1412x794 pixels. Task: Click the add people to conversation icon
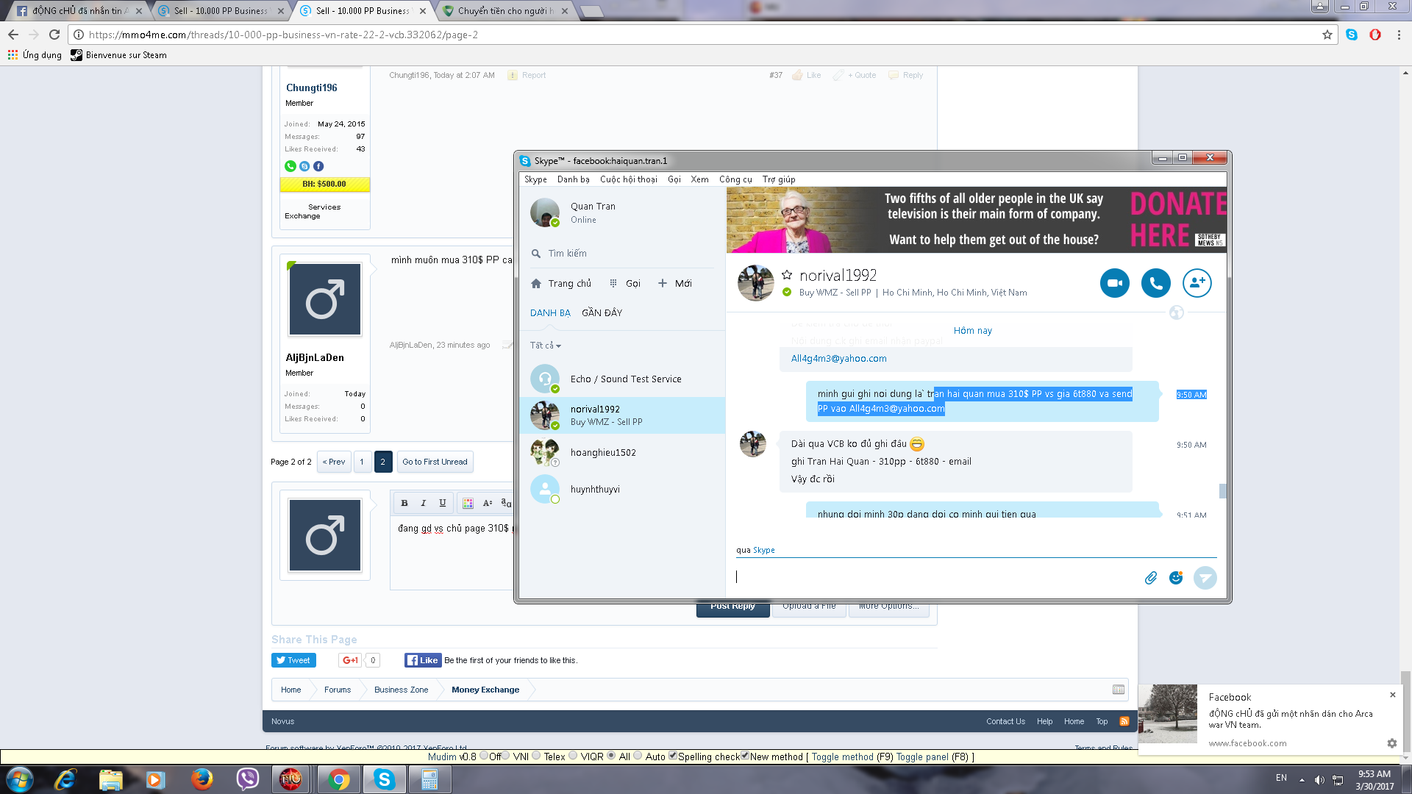(x=1197, y=283)
